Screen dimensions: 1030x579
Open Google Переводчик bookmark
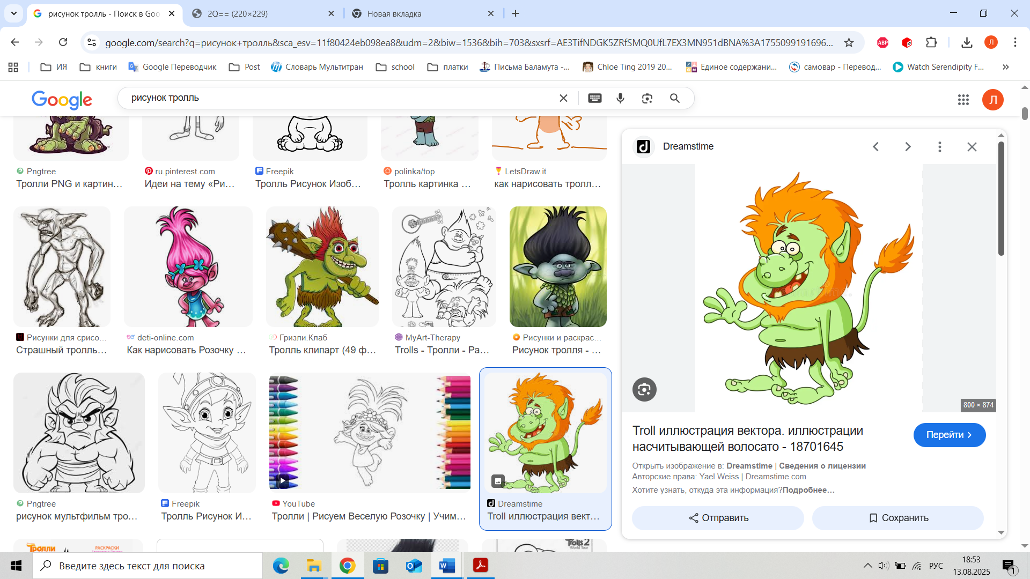tap(173, 67)
